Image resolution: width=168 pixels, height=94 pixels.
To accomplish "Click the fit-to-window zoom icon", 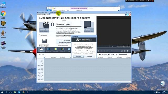I will coord(128,55).
